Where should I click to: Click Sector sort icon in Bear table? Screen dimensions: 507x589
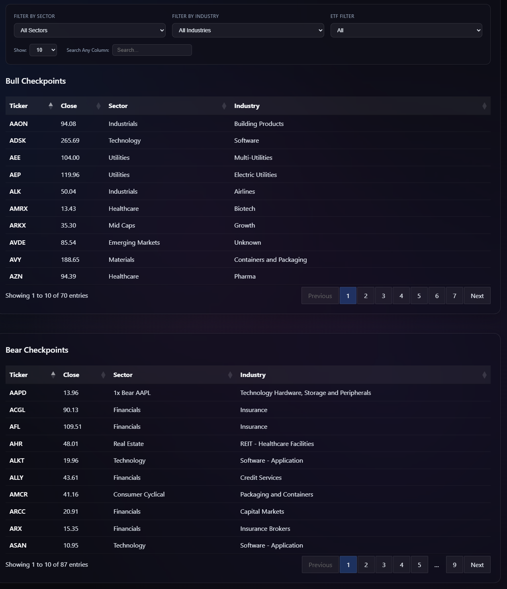click(230, 375)
